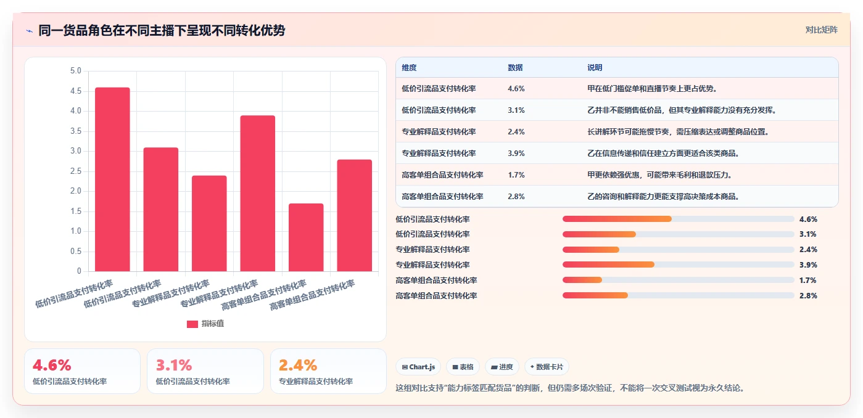Click the 3.9% progress bar
The height and width of the screenshot is (418, 863).
(679, 265)
